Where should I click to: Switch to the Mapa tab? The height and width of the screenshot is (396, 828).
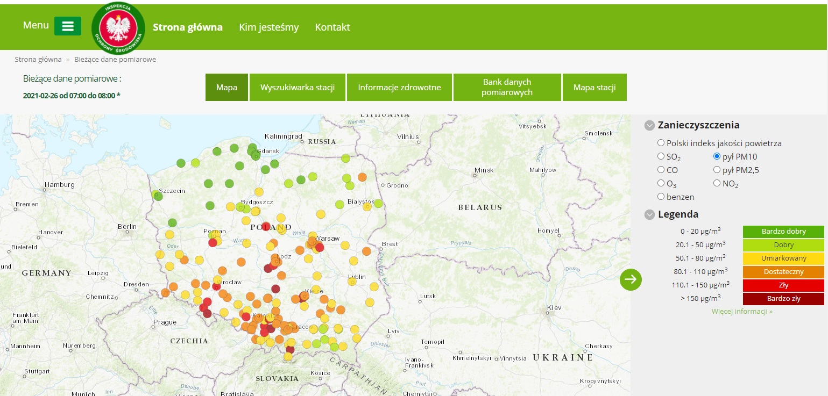tap(227, 87)
